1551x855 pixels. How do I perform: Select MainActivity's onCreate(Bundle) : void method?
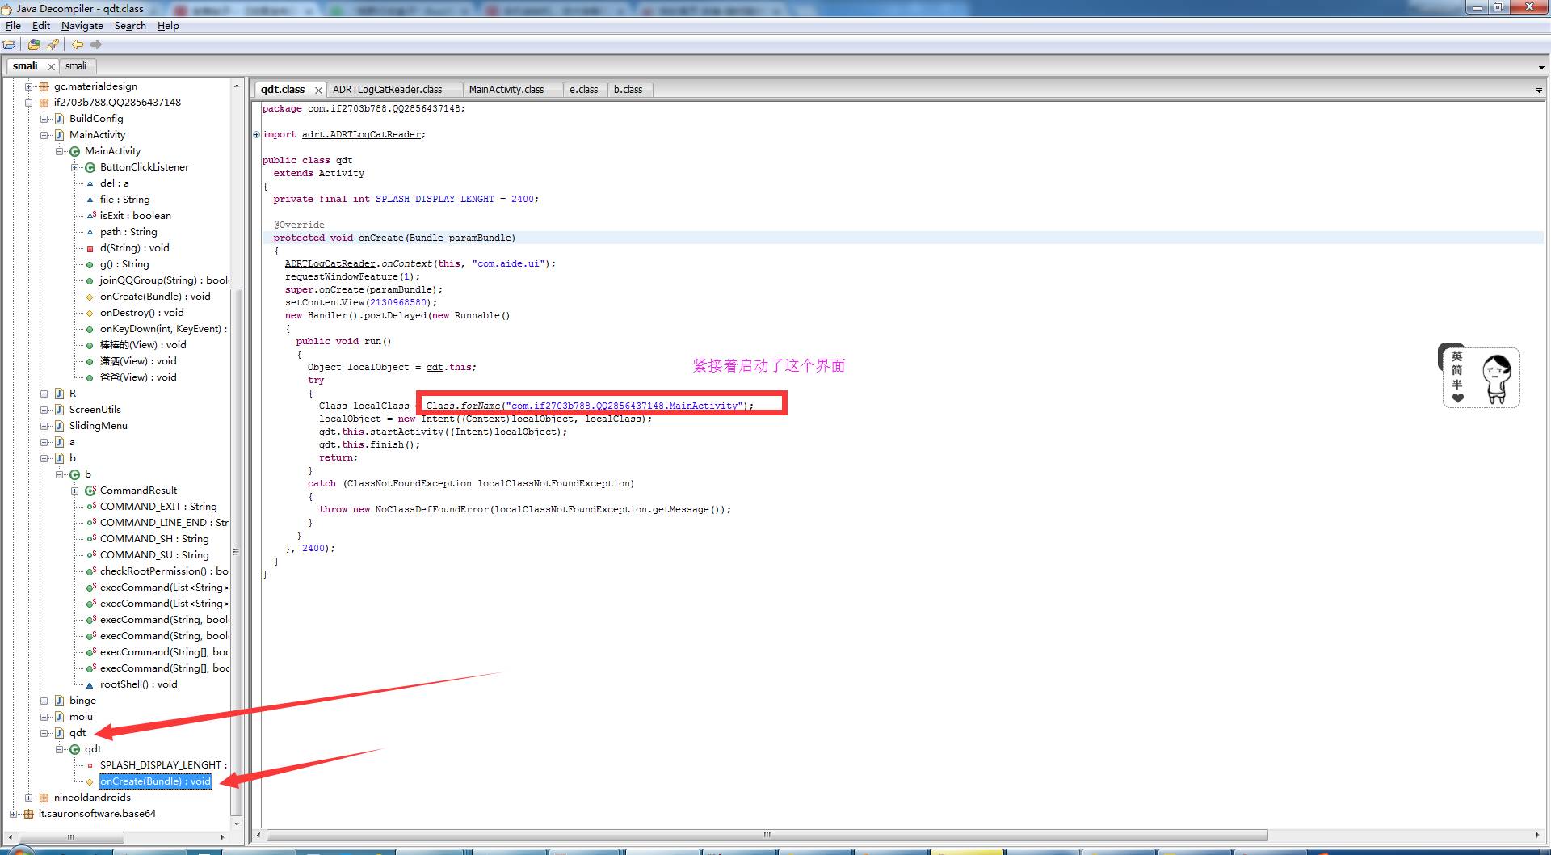[155, 297]
